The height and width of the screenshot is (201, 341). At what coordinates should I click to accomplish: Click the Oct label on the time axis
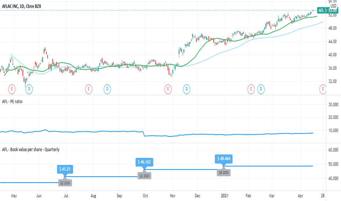tap(145, 196)
